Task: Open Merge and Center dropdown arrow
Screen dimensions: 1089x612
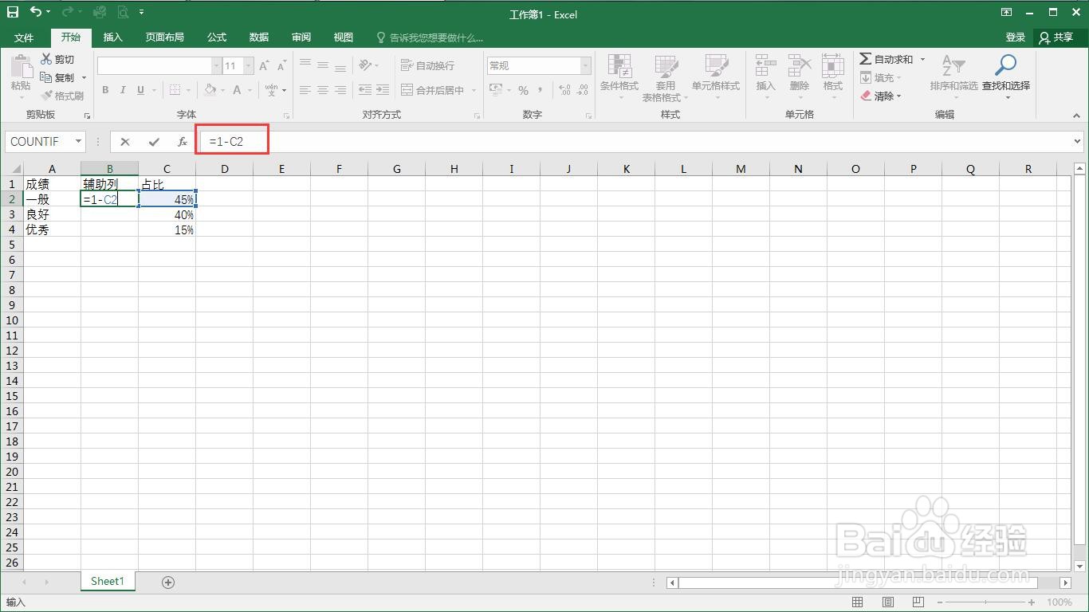Action: point(474,90)
